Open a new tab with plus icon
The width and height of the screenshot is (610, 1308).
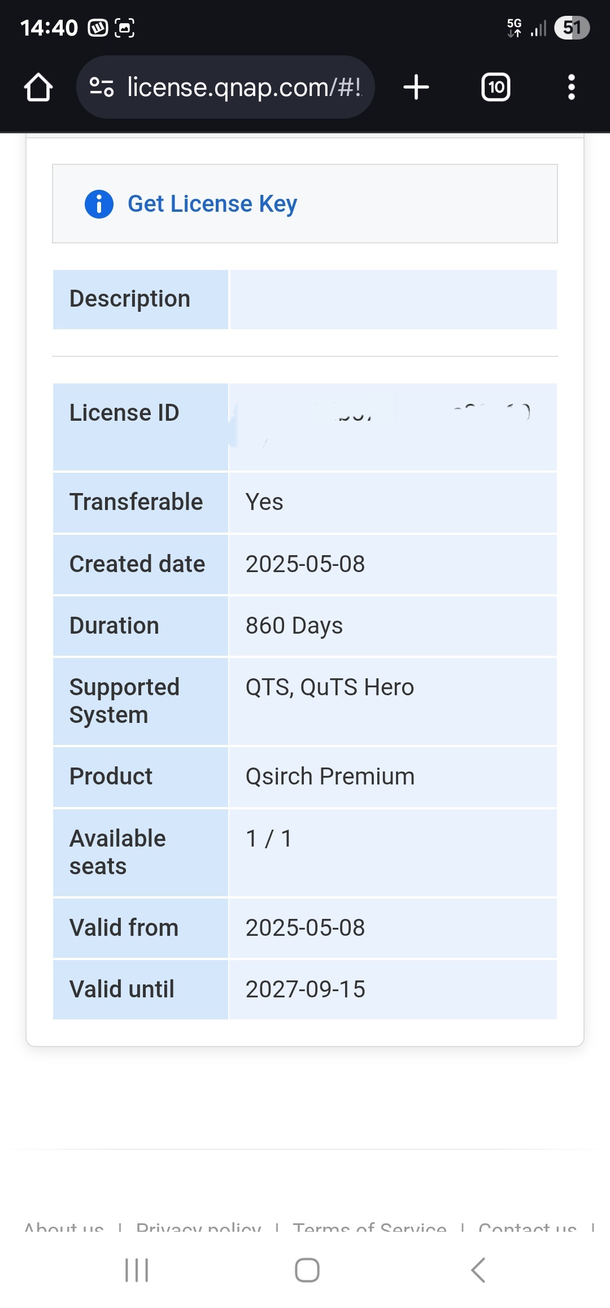416,88
